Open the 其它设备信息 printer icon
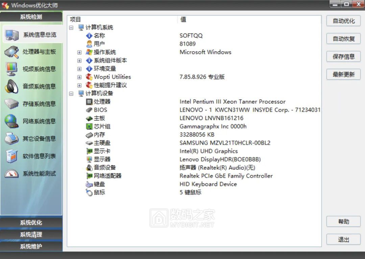 [11, 138]
